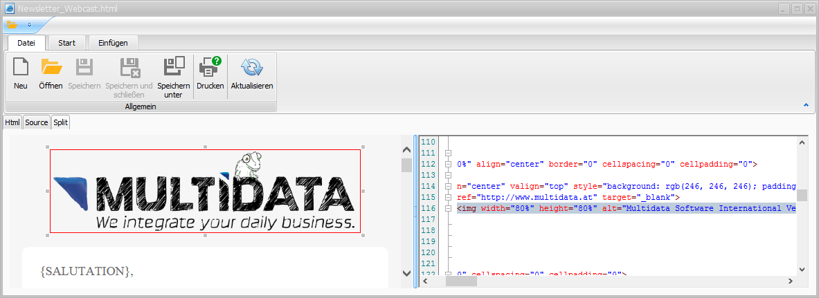Viewport: 819px width, 298px height.
Task: Switch to the Datei ribbon tab
Action: point(26,43)
